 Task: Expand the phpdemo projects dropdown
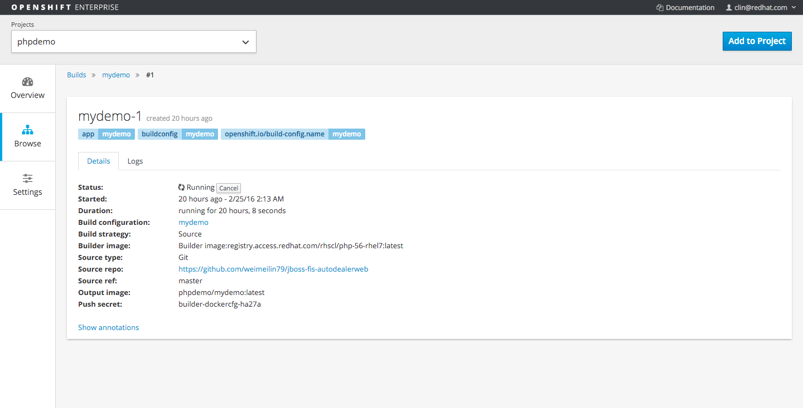(x=134, y=42)
